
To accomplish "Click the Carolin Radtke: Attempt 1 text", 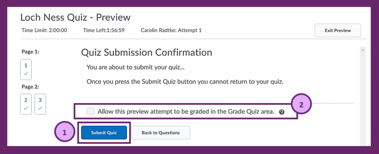I will tap(171, 30).
